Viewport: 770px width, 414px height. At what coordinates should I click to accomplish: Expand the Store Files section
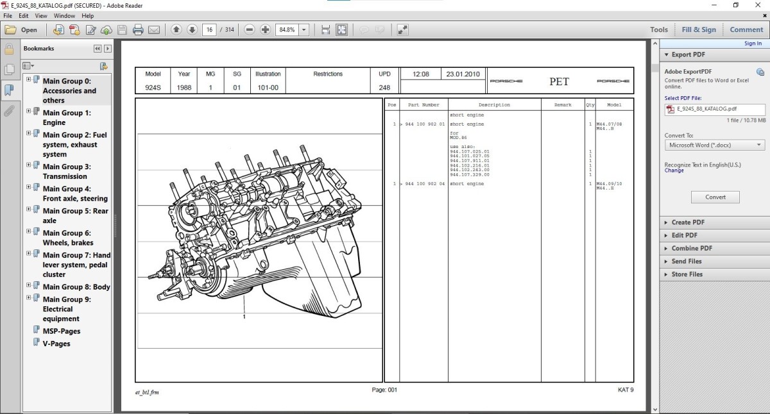tap(715, 274)
